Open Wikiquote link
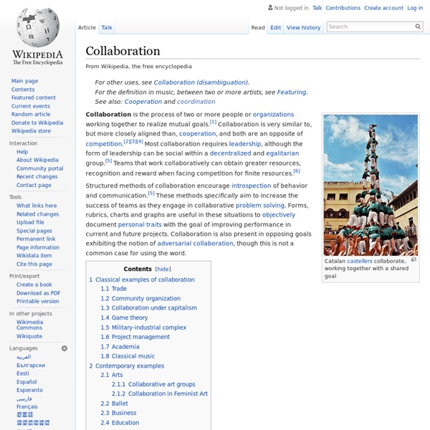 click(x=29, y=336)
